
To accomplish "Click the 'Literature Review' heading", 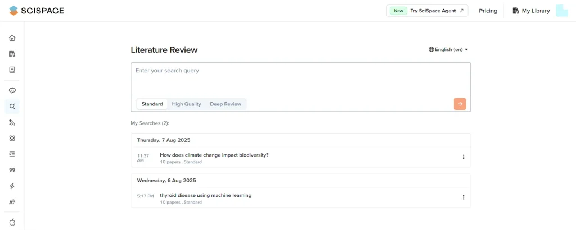I will [x=164, y=50].
